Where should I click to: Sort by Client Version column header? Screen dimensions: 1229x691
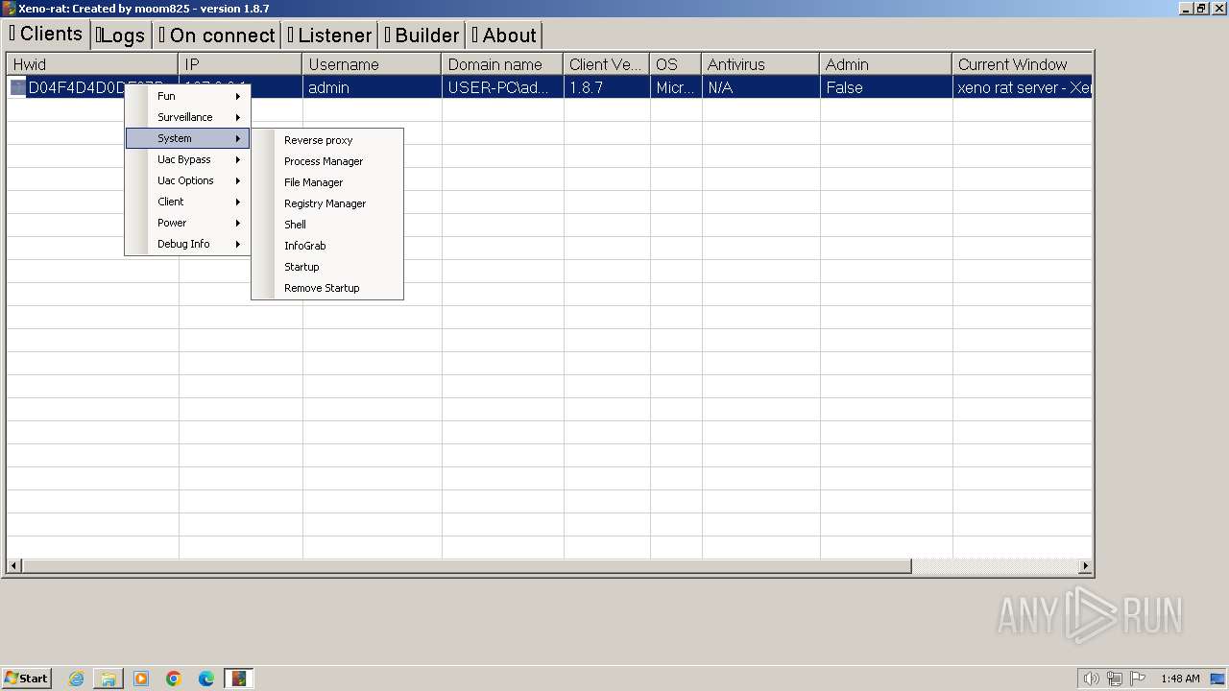[x=607, y=64]
